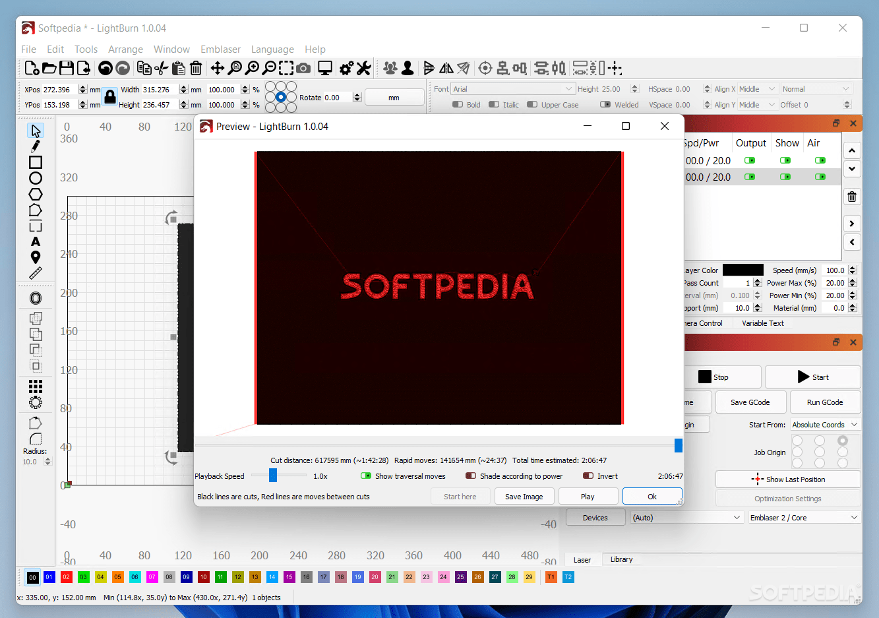Screen dimensions: 879x618
Task: Click the Save GCode button
Action: [x=750, y=402]
